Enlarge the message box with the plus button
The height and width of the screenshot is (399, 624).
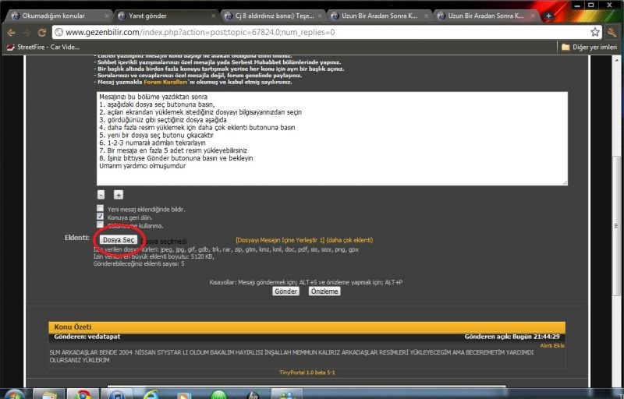coord(118,194)
